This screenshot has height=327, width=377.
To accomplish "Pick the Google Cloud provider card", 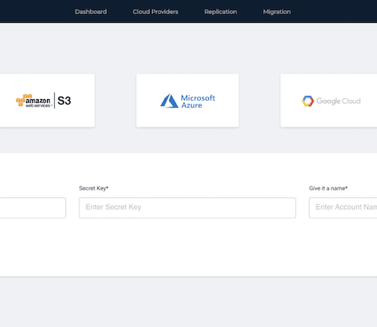I will tap(328, 101).
